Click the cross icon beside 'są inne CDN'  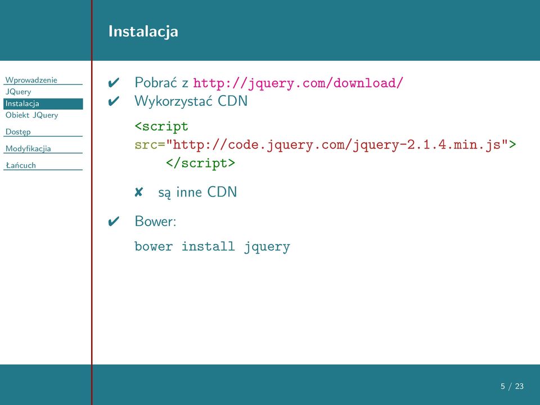point(138,192)
